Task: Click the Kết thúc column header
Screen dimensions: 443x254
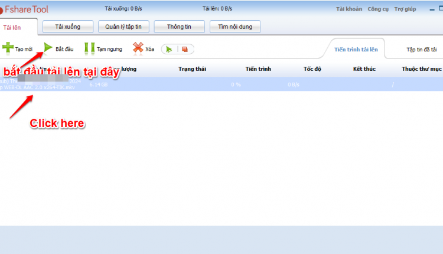Action: coord(364,69)
